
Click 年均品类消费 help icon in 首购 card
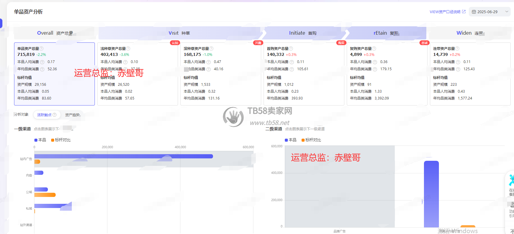coord(292,69)
